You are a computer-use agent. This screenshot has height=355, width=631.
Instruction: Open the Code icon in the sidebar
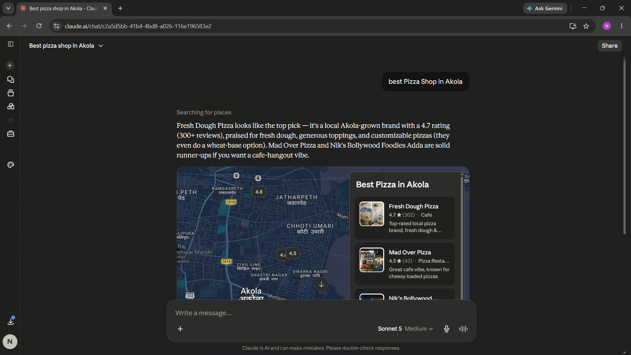click(11, 120)
